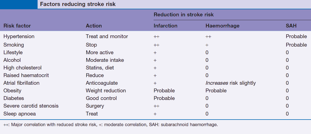Select the 'Infarction' column header
Image resolution: width=311 pixels, height=134 pixels.
point(166,26)
